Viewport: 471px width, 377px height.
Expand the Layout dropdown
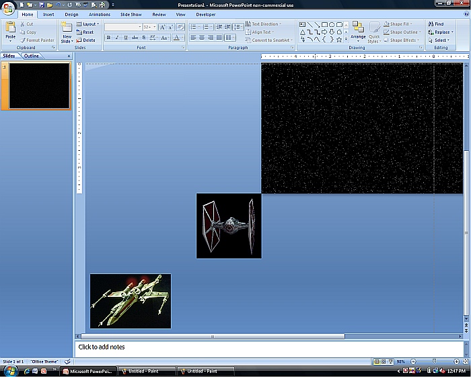tap(89, 24)
